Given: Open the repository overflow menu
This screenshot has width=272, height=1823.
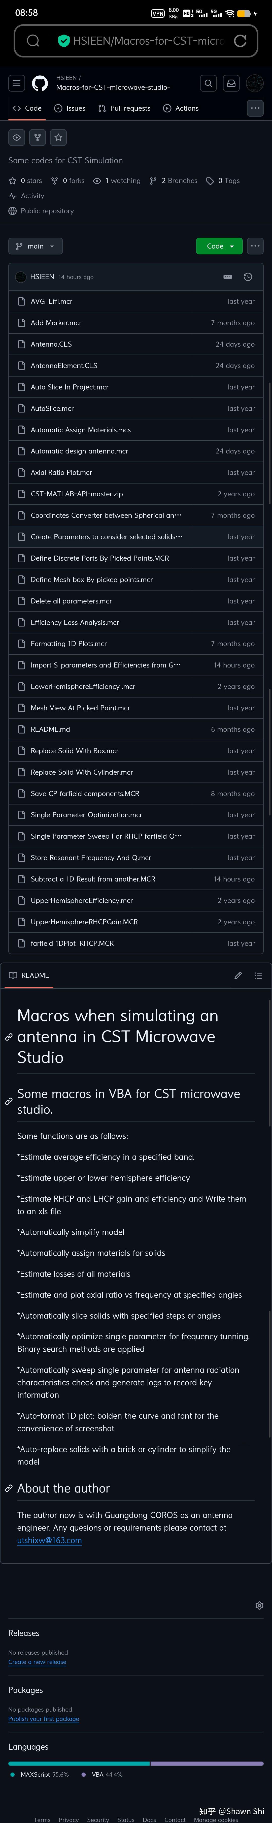Looking at the screenshot, I should 255,246.
